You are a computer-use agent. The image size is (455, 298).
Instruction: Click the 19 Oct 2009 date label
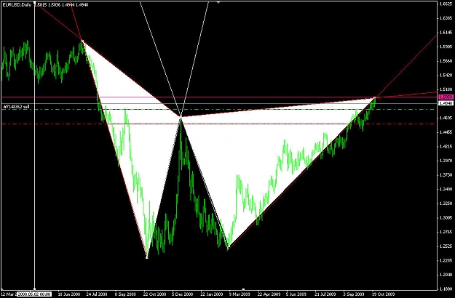(x=384, y=294)
